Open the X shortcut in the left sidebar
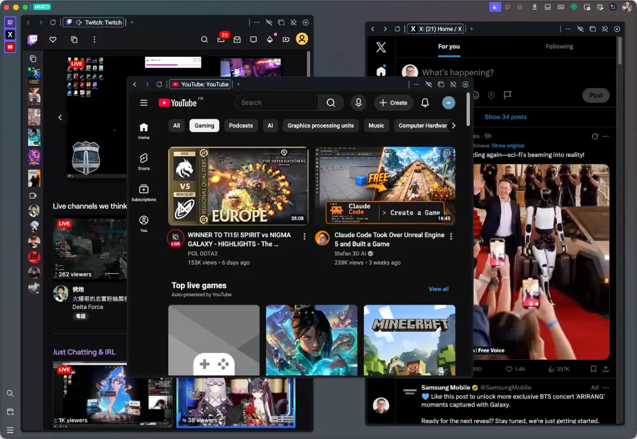Screen dimensions: 637x439 10,34
